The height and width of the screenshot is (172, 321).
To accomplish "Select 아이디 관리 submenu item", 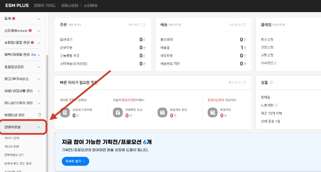I will click(x=12, y=138).
